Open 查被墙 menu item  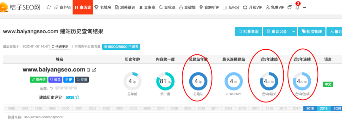(187, 7)
